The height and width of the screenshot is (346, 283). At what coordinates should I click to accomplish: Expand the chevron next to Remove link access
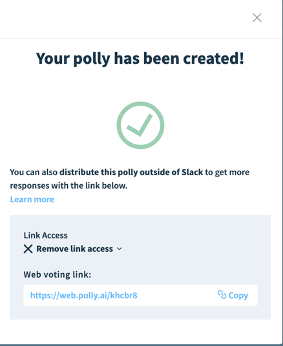pyautogui.click(x=120, y=249)
